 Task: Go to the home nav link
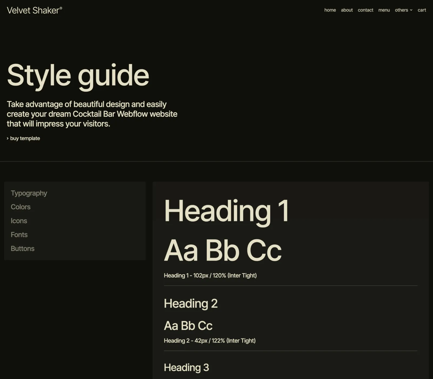330,10
